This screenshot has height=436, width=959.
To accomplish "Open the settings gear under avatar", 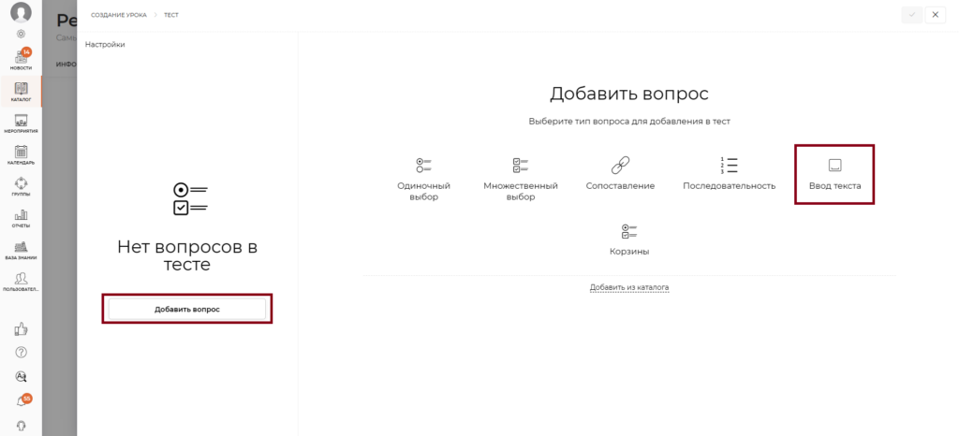I will [x=21, y=35].
